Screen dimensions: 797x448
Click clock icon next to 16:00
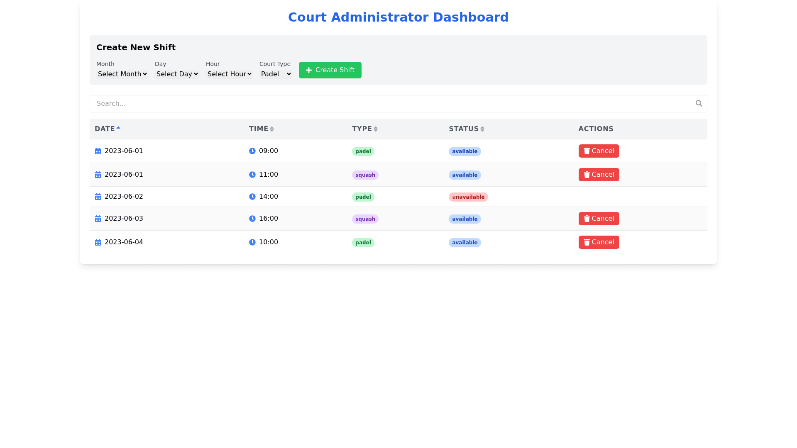tap(252, 219)
